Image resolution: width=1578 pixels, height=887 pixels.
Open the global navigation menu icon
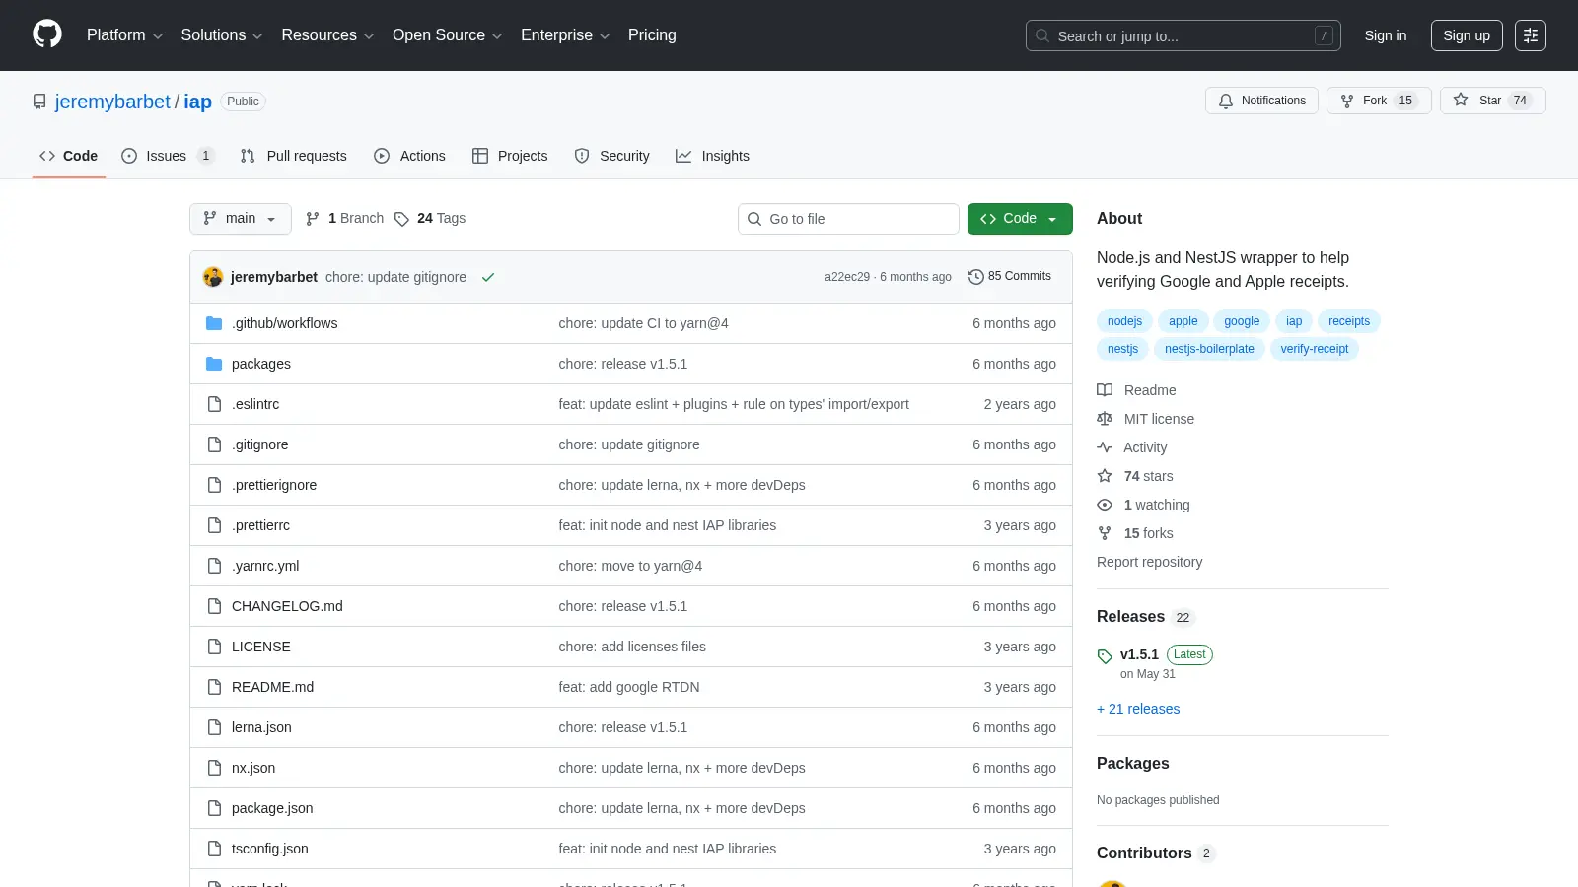1531,35
